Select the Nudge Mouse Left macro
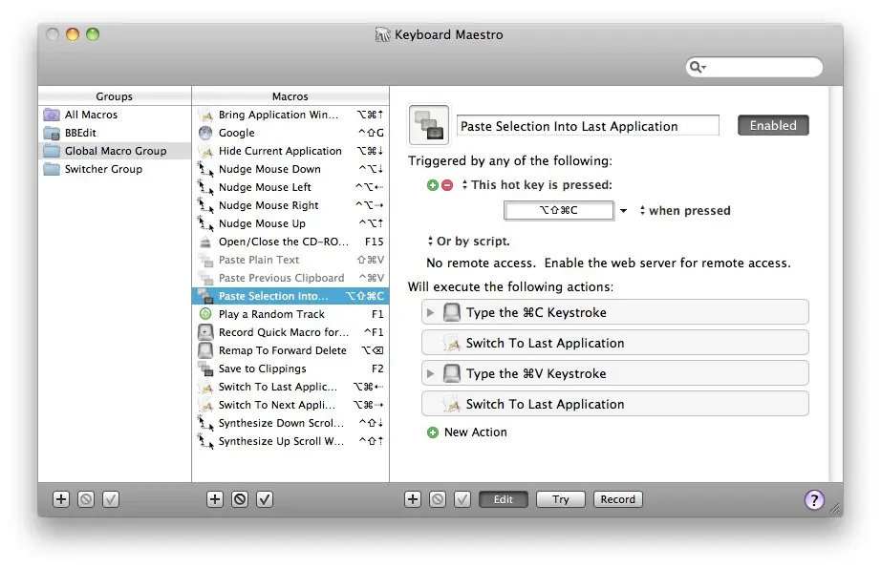The height and width of the screenshot is (569, 881). pyautogui.click(x=290, y=187)
